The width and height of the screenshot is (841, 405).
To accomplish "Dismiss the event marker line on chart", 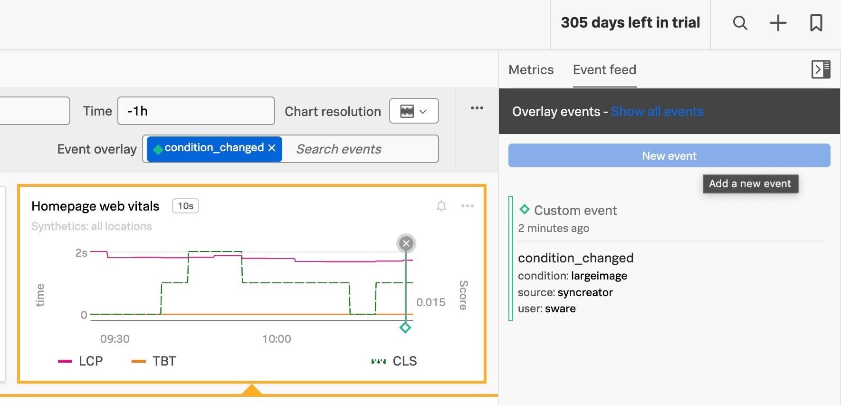I will tap(406, 243).
